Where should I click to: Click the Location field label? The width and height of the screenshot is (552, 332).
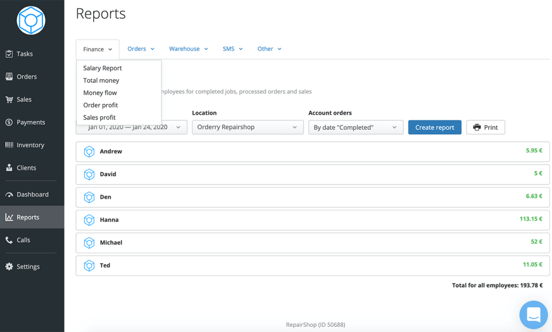coord(204,113)
